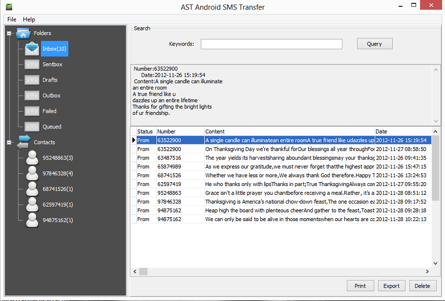The width and height of the screenshot is (445, 301).
Task: Select contact 97846328(4) in tree
Action: [58, 173]
